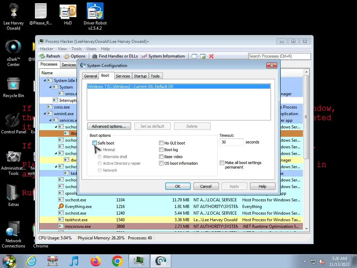Viewport: 357px width, 268px height.
Task: Open the Startup tab
Action: tap(140, 76)
